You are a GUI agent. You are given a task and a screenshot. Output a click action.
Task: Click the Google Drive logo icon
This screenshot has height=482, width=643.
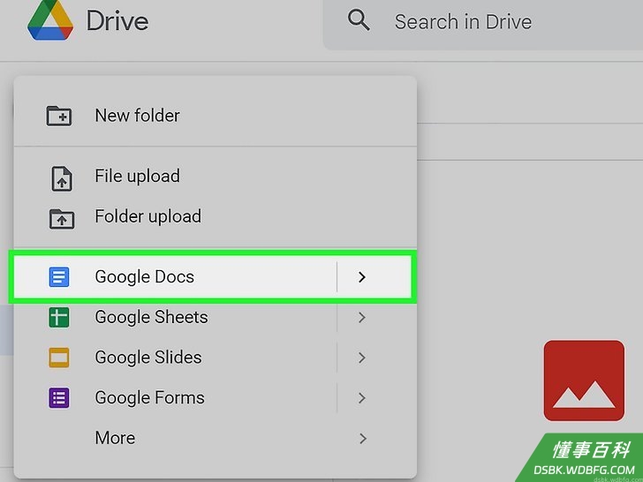50,19
